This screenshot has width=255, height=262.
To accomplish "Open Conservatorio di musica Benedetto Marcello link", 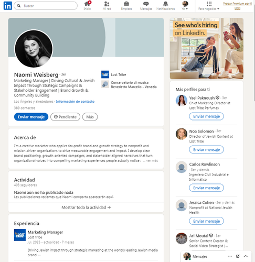I will pos(134,84).
